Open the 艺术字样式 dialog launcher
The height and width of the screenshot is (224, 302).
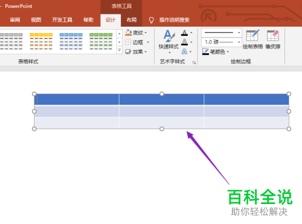point(194,63)
